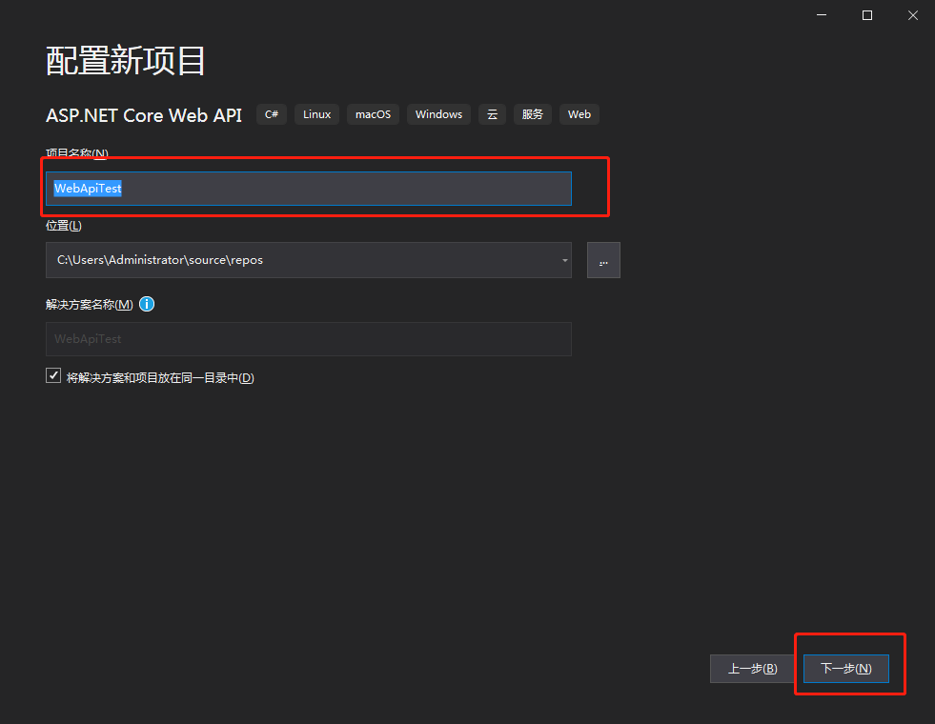Open the 位置 location path dropdown
Viewport: 935px width, 724px height.
pos(563,259)
